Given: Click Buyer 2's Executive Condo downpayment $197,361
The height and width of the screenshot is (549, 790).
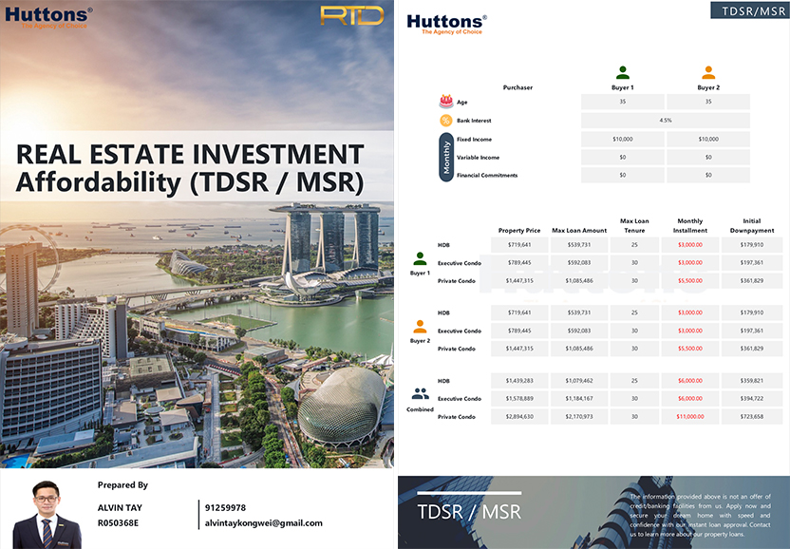Looking at the screenshot, I should (x=752, y=331).
